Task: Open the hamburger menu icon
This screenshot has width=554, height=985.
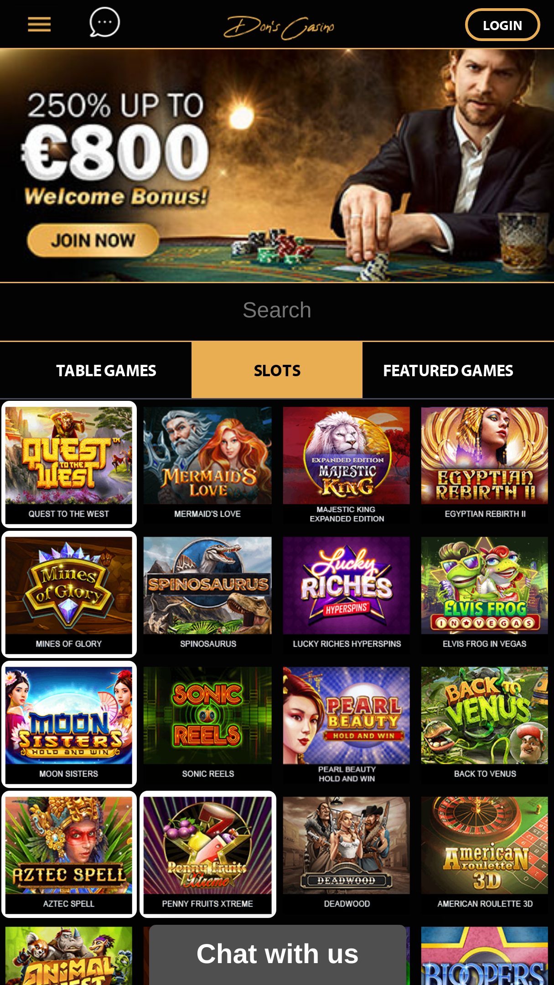Action: click(39, 25)
